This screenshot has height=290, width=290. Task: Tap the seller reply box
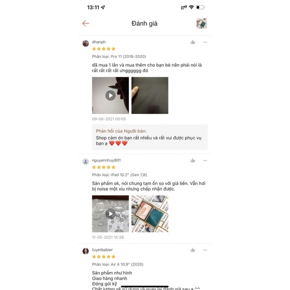[x=150, y=137]
